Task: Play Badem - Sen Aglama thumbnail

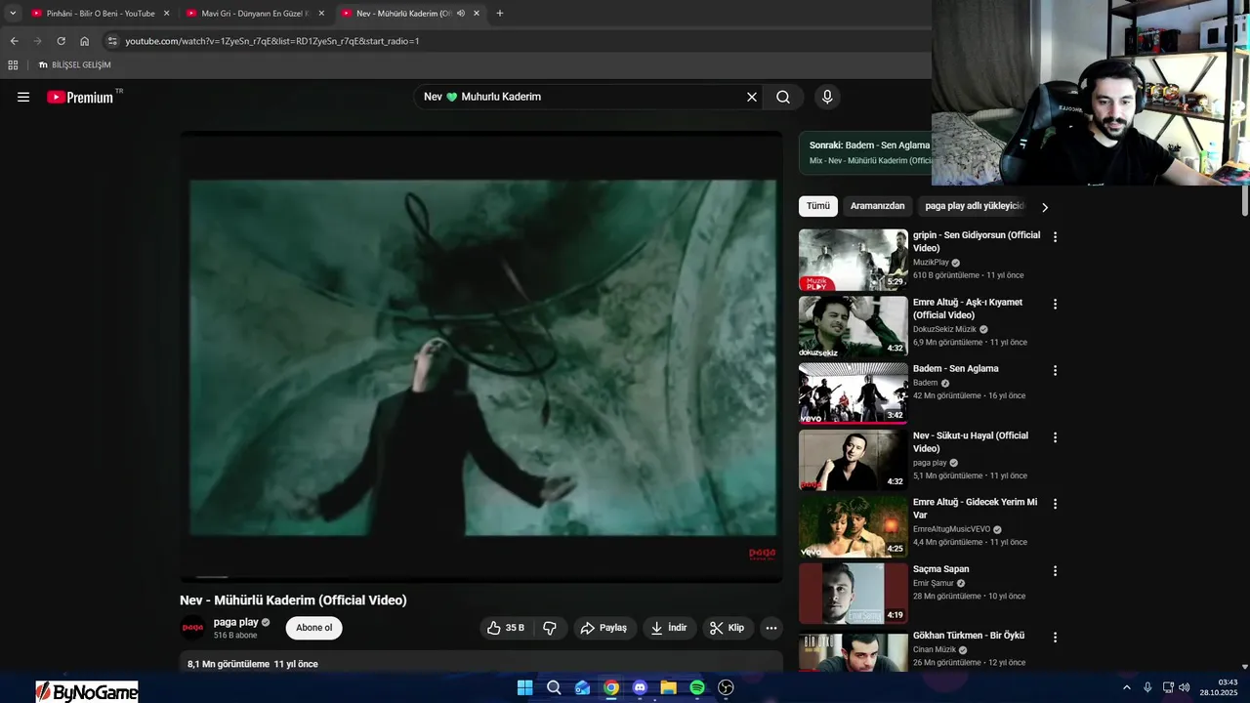Action: [854, 393]
